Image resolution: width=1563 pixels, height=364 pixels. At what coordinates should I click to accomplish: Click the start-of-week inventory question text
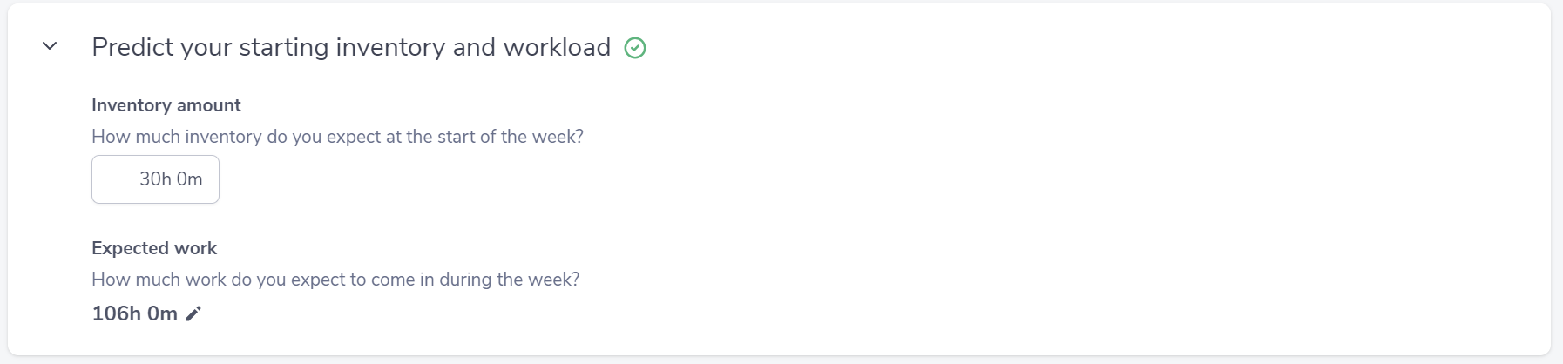[337, 137]
